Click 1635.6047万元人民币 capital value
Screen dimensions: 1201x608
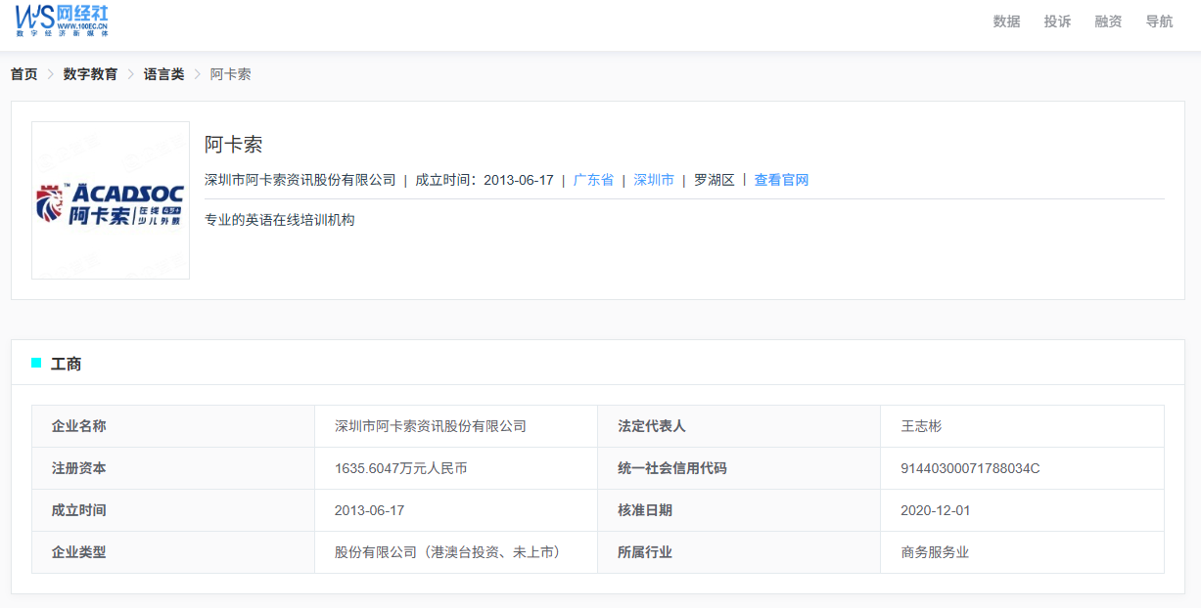tap(401, 468)
